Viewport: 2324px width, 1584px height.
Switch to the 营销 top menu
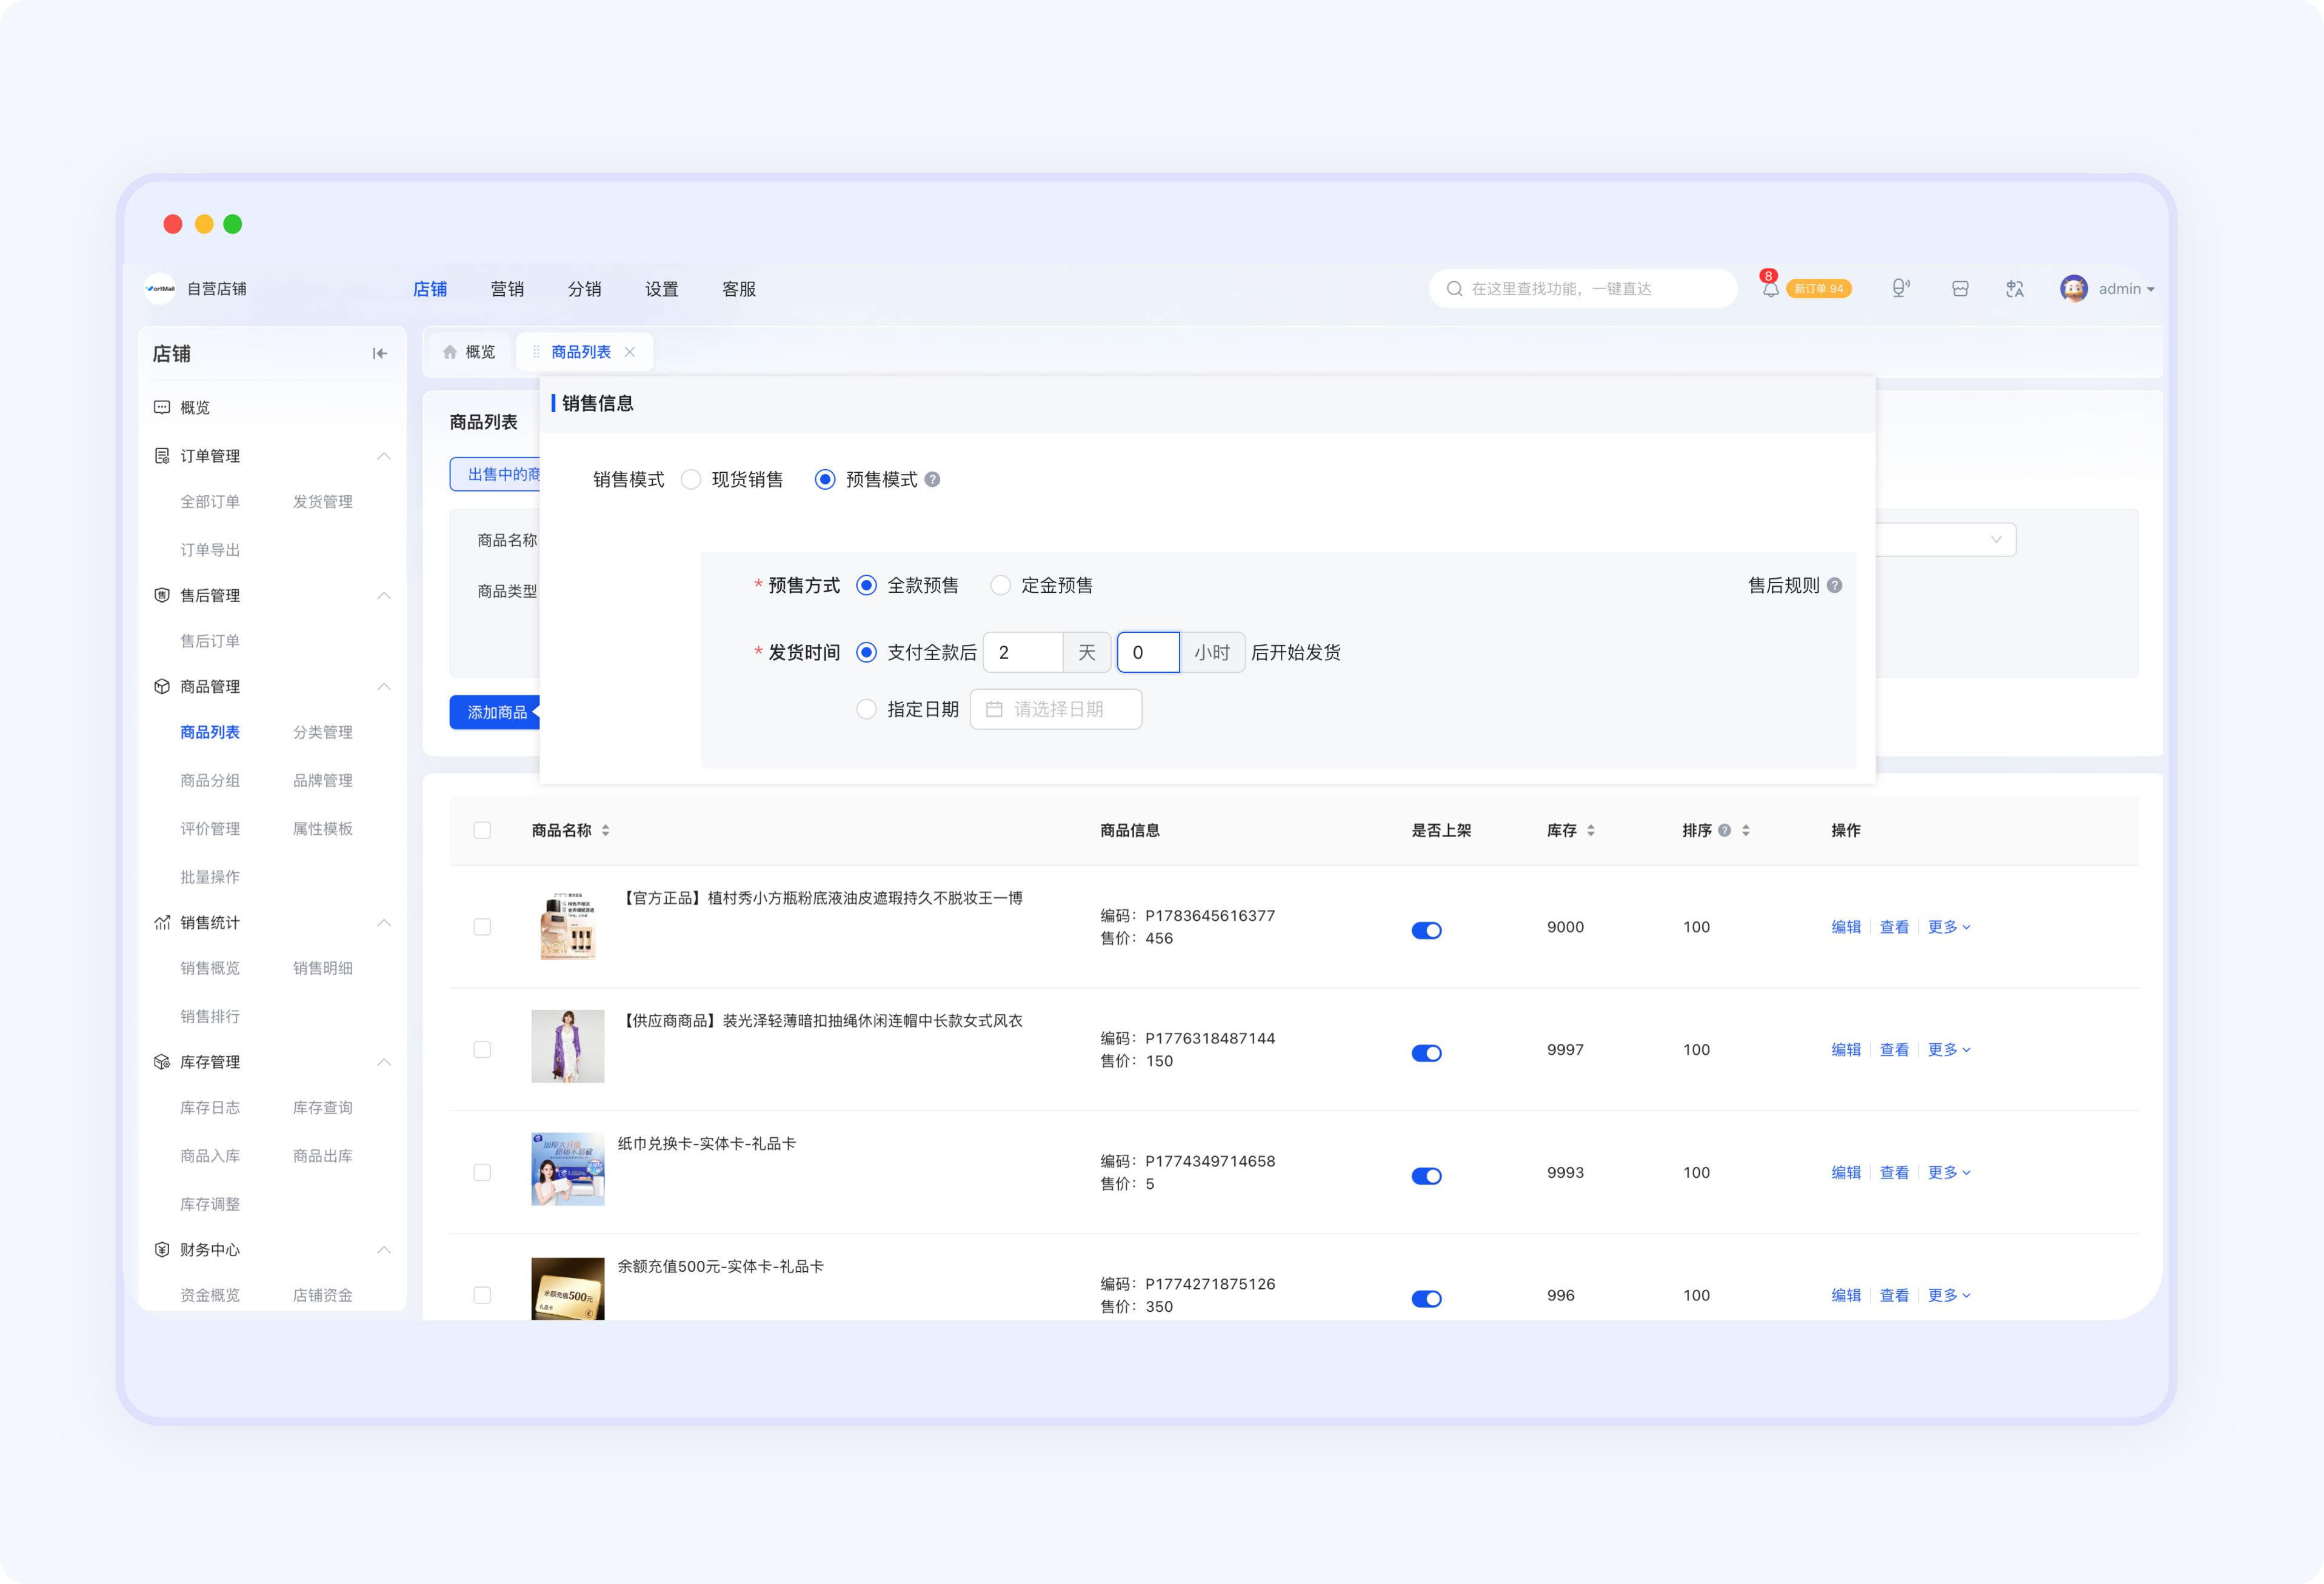[x=507, y=289]
